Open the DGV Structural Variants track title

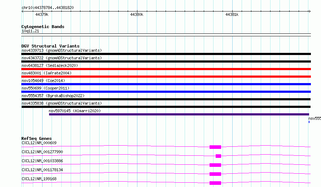[50, 46]
